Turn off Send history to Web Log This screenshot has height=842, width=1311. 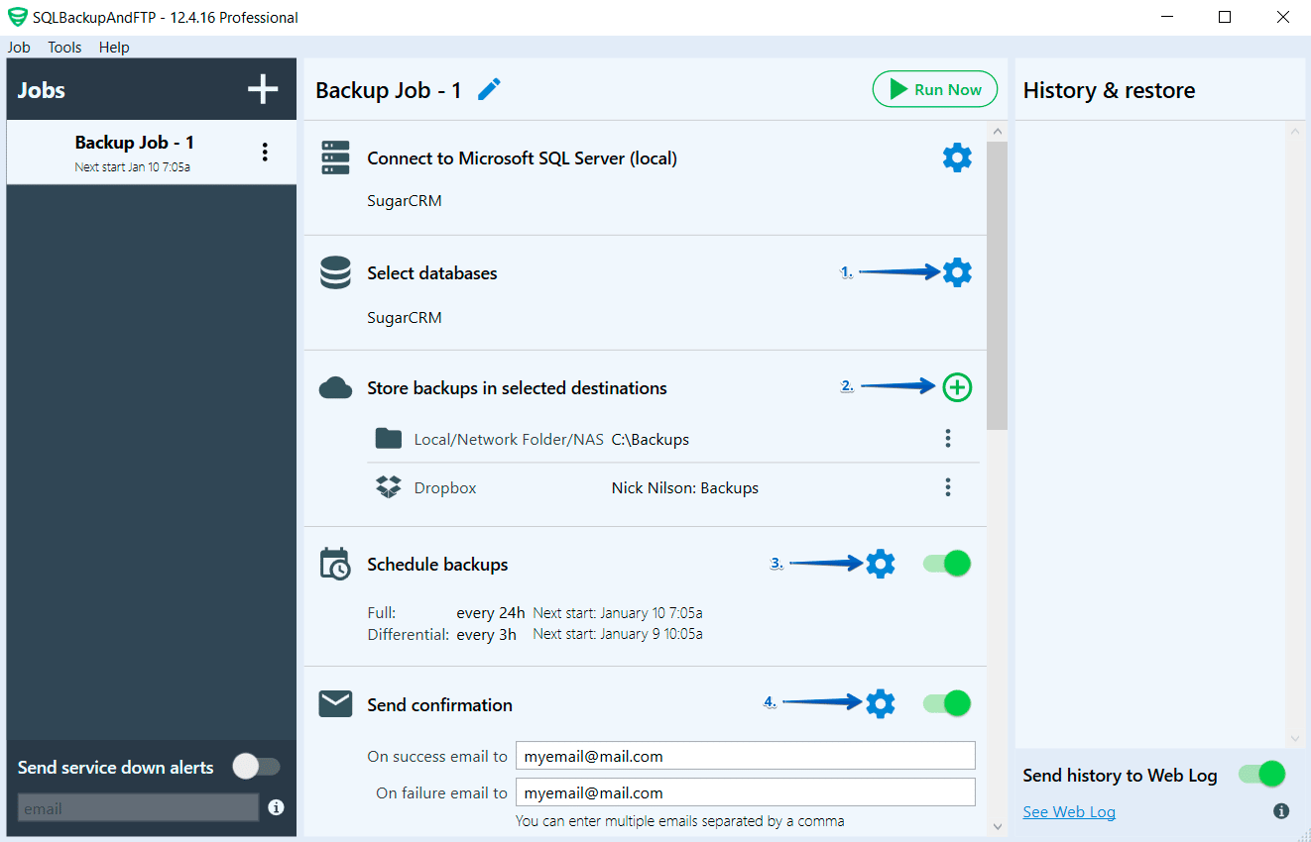tap(1262, 774)
